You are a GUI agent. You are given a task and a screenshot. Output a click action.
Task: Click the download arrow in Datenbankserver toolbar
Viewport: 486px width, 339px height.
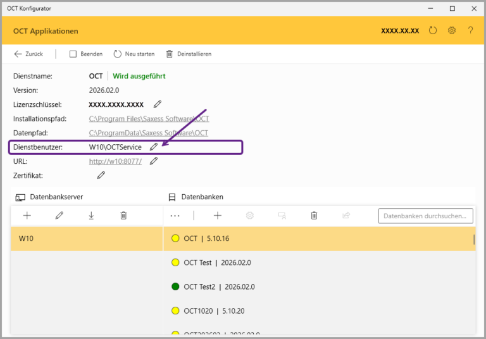(x=91, y=216)
